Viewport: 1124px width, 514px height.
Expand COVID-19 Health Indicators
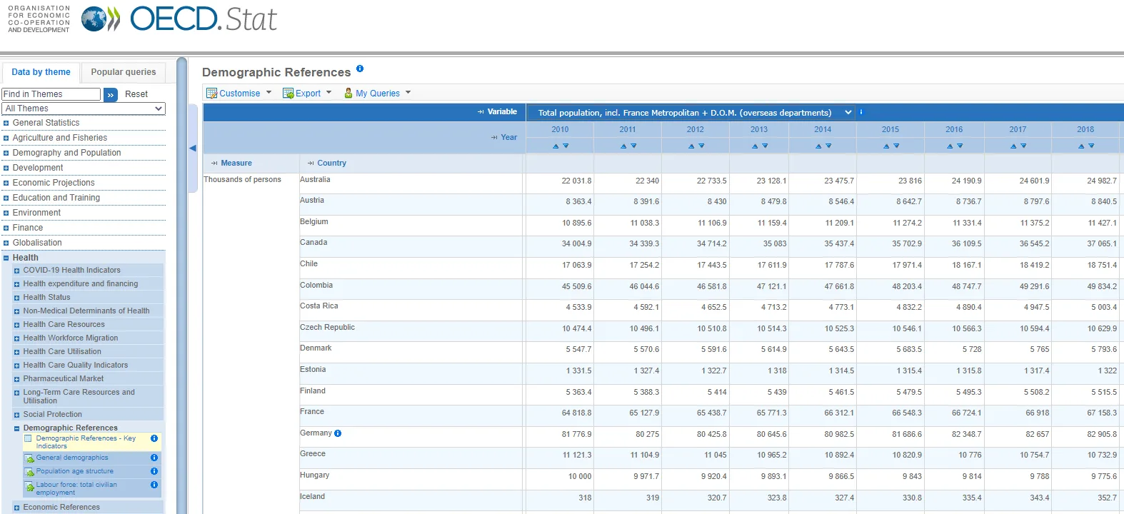(x=16, y=271)
